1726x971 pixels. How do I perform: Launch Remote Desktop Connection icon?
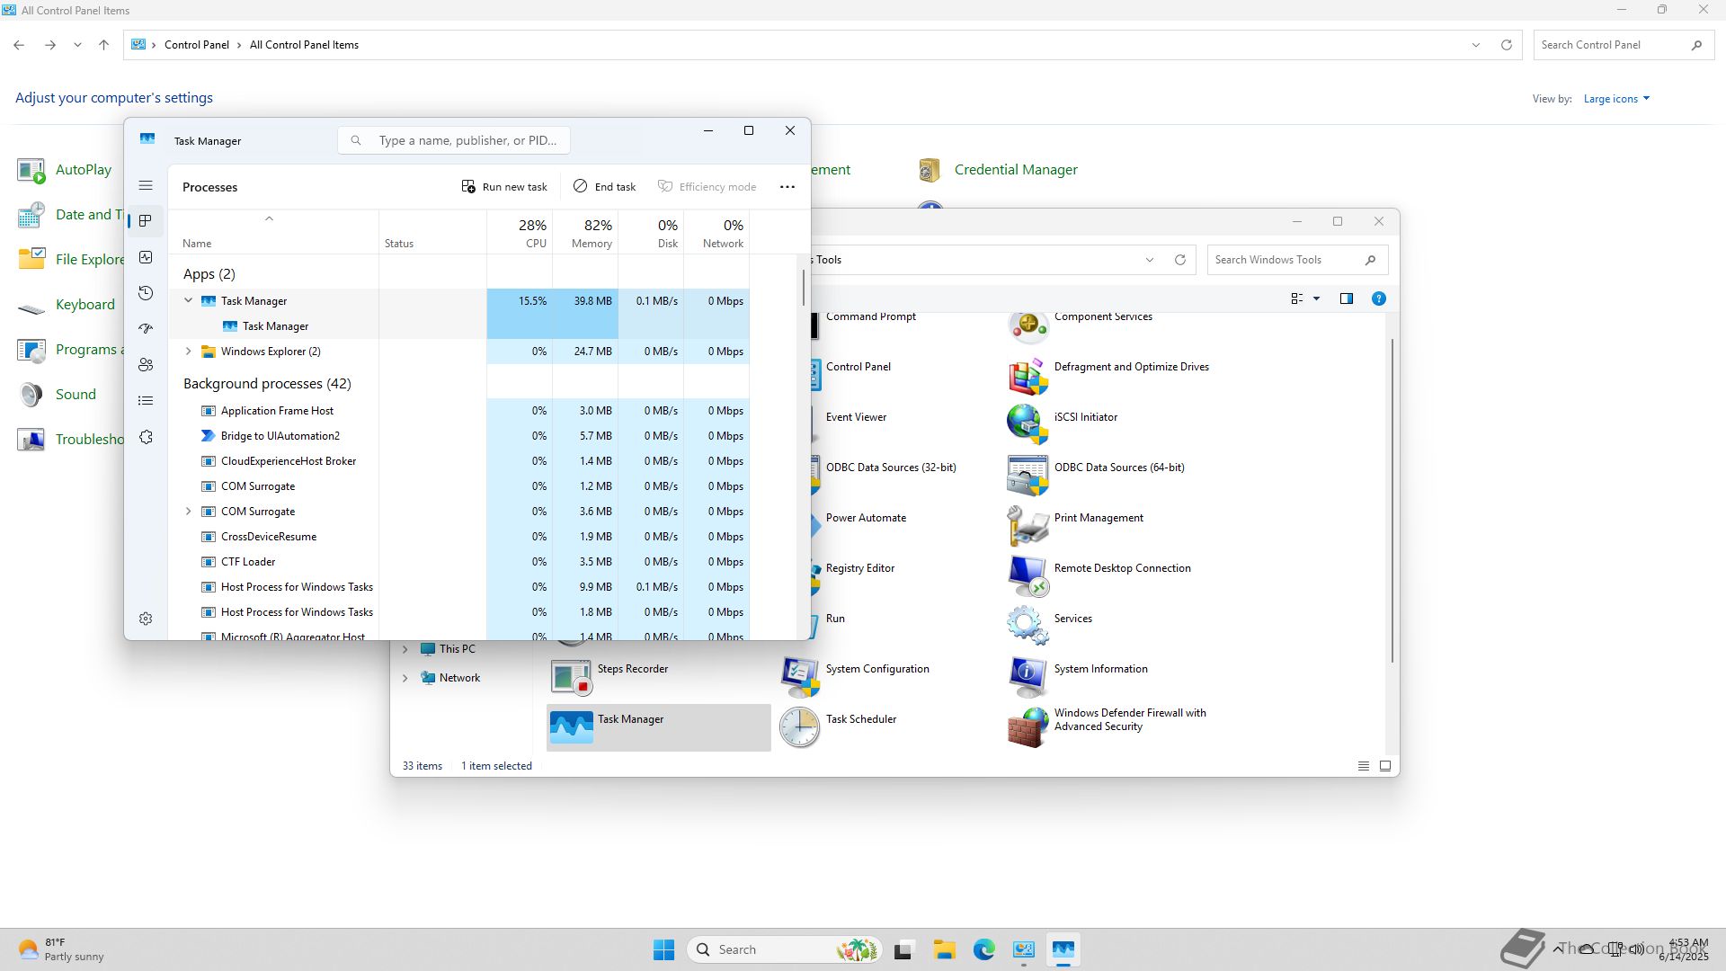tap(1028, 575)
